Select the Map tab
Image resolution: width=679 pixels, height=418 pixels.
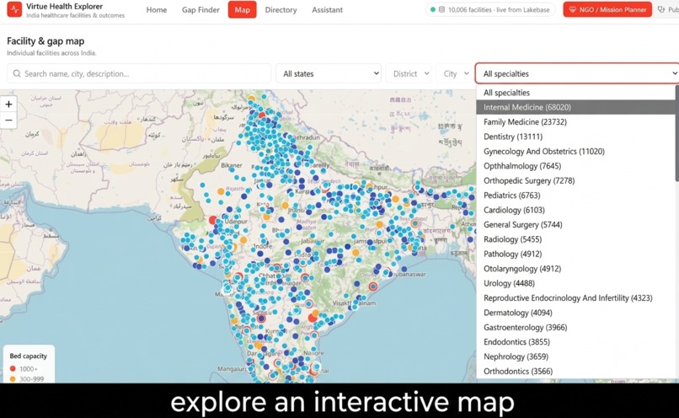[x=242, y=9]
